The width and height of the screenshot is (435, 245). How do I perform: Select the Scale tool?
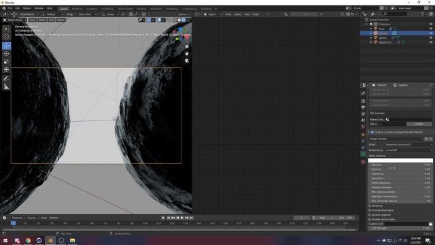[x=6, y=62]
